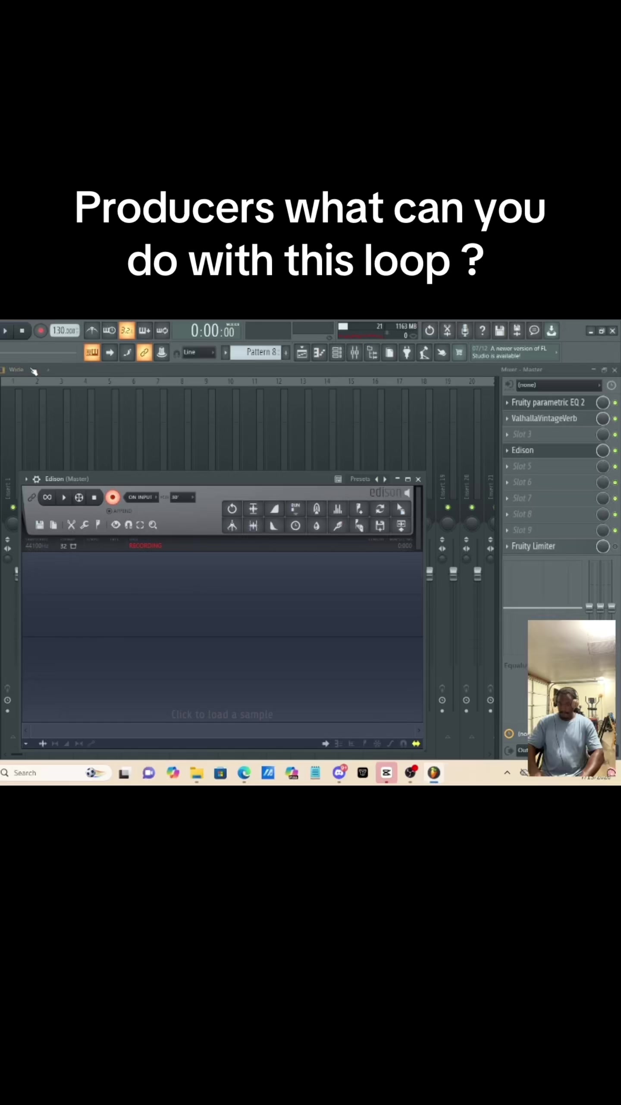The image size is (621, 1105).
Task: Open the plugin picker plug icon
Action: 407,353
